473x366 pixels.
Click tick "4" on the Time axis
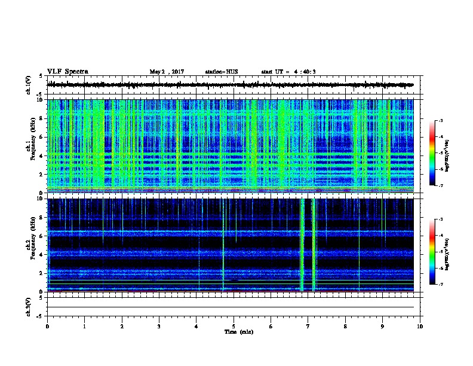[x=196, y=327]
